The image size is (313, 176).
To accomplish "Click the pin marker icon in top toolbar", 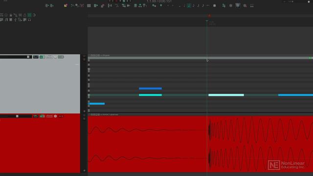I will pyautogui.click(x=161, y=6).
